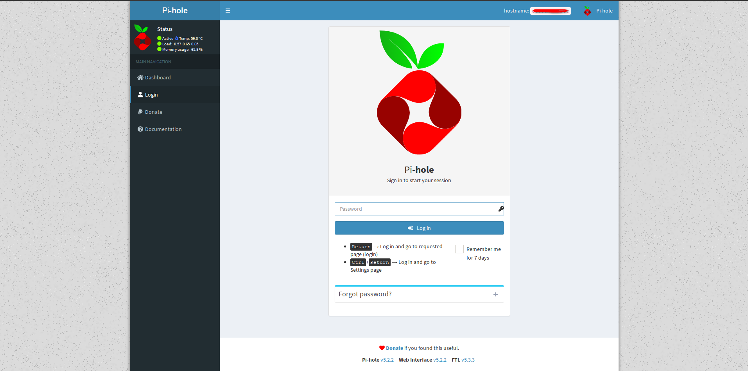Click the Pi-hole raspberry logo in the sidebar status
The width and height of the screenshot is (748, 371).
pyautogui.click(x=142, y=38)
